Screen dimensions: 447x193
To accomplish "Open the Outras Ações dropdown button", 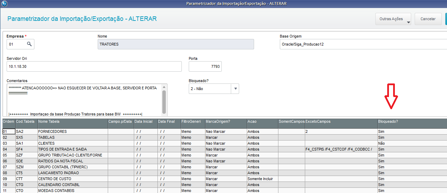I will tap(393, 19).
